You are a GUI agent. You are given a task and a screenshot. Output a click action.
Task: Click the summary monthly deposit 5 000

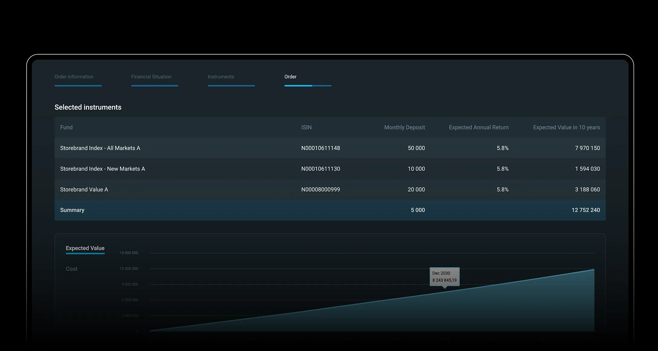(418, 210)
